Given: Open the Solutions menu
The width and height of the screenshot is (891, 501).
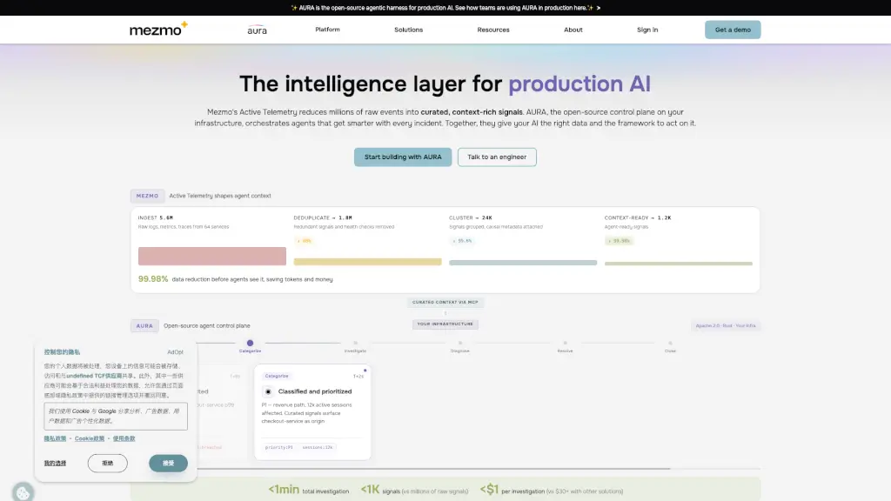Looking at the screenshot, I should (409, 30).
